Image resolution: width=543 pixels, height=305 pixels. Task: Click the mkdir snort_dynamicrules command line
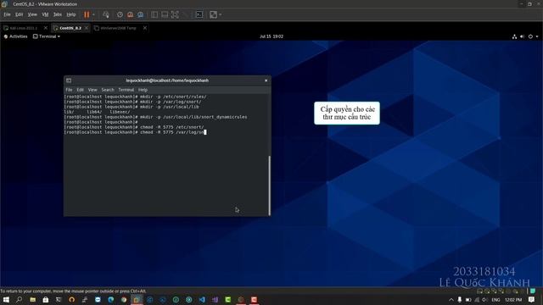(x=156, y=117)
